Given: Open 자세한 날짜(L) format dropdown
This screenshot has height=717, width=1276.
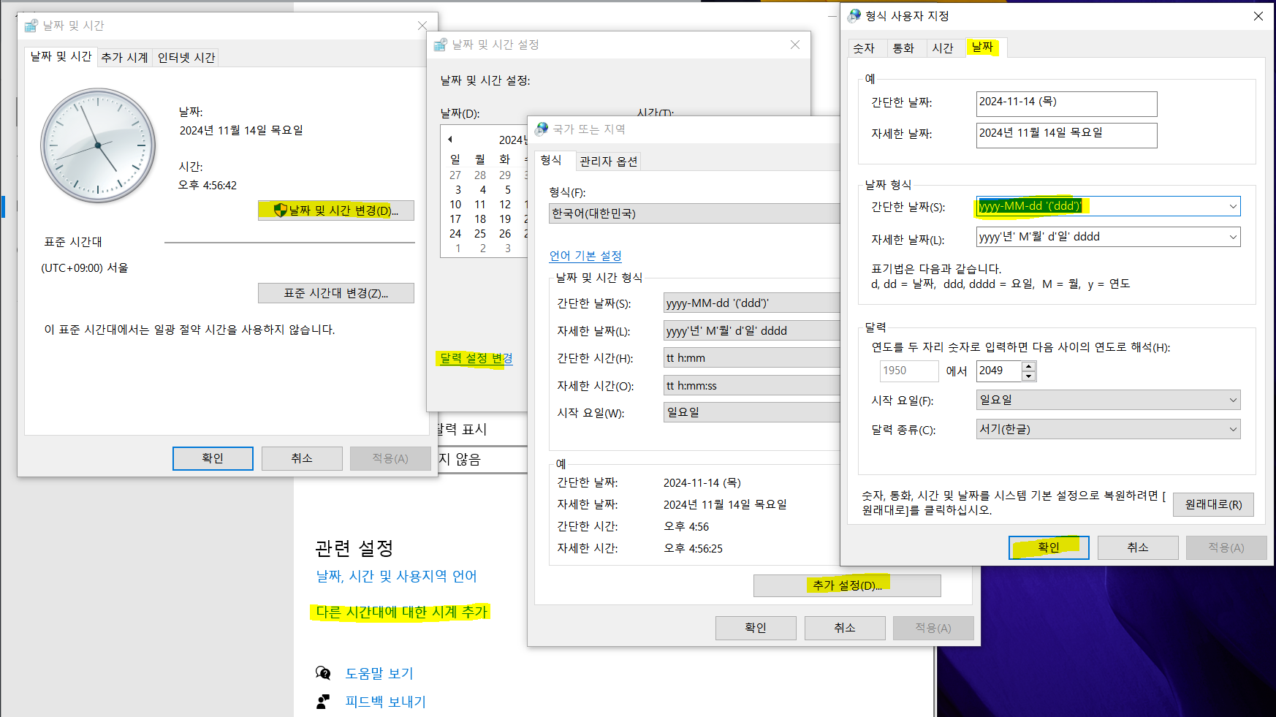Looking at the screenshot, I should (1233, 237).
